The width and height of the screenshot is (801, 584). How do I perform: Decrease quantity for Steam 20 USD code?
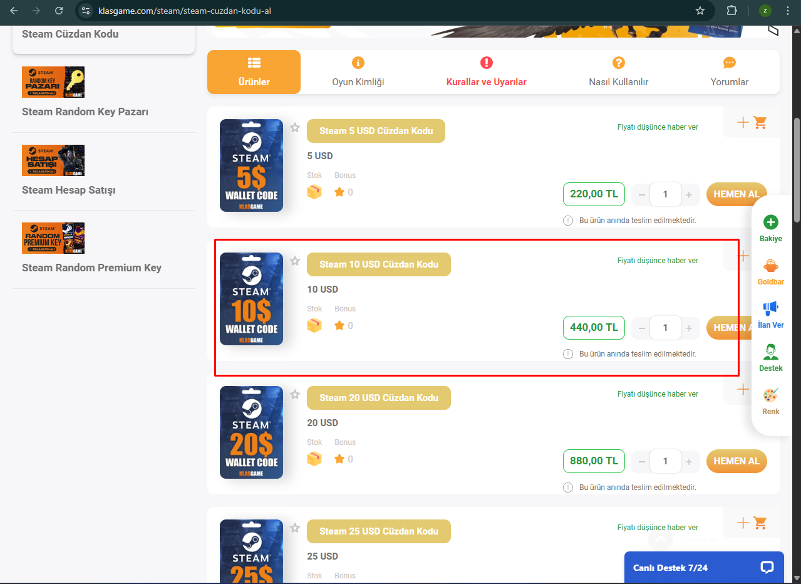point(641,461)
